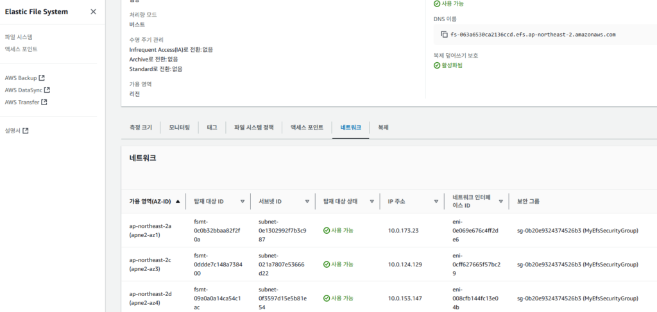Click IP address 10.0.173.23
The width and height of the screenshot is (657, 312).
(x=404, y=231)
